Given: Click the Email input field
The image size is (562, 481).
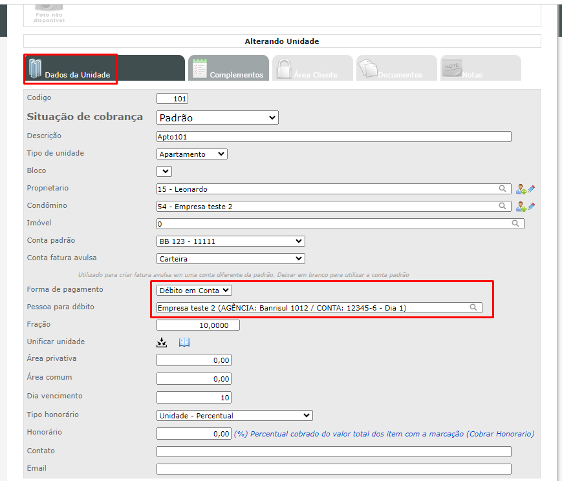Looking at the screenshot, I should [x=334, y=469].
